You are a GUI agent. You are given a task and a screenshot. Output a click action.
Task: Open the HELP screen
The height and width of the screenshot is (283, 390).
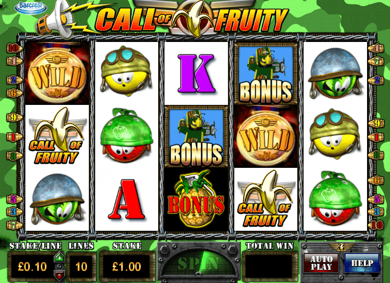pos(362,263)
